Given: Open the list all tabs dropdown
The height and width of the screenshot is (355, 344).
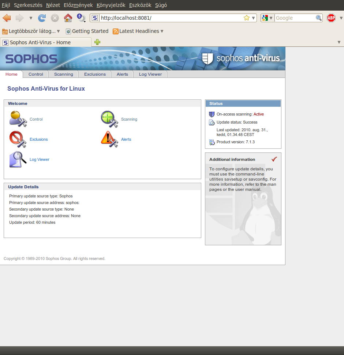Looking at the screenshot, I should [x=339, y=42].
